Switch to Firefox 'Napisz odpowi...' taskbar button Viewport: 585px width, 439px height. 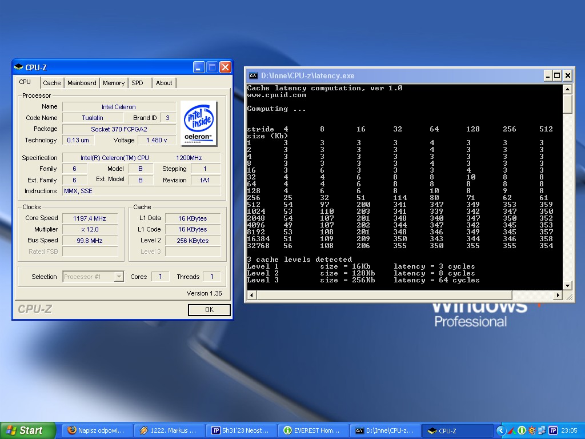pos(96,430)
